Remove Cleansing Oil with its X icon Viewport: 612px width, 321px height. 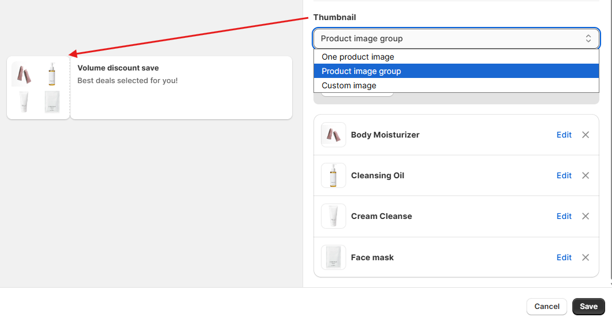click(x=586, y=175)
